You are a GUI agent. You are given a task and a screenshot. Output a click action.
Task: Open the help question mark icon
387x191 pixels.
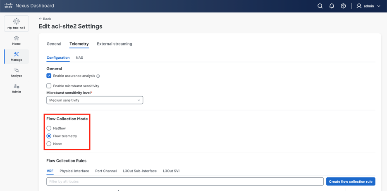tap(343, 6)
